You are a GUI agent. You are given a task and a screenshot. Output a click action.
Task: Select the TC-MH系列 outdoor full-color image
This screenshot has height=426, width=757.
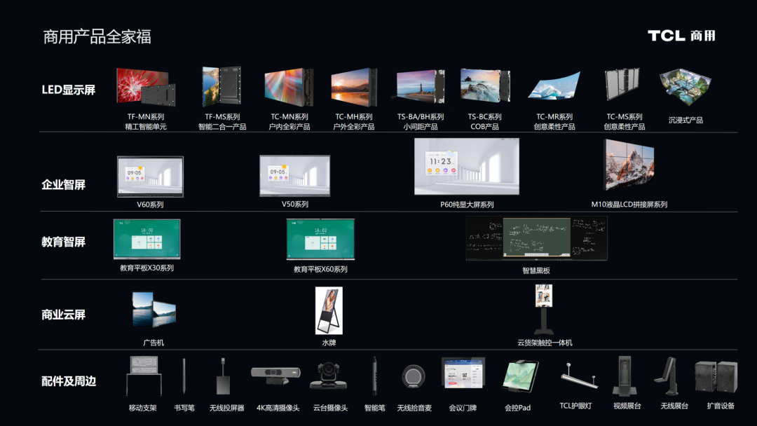354,87
